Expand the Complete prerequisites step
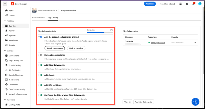Image resolution: width=205 pixels, height=109 pixels. coord(39,55)
